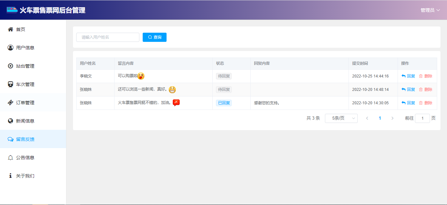This screenshot has width=447, height=205.
Task: Open 关于我们 menu item
Action: (x=33, y=176)
